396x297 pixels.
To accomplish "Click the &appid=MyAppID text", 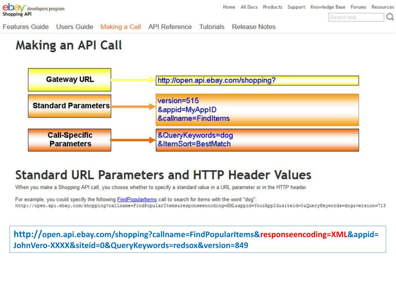I will pyautogui.click(x=187, y=109).
